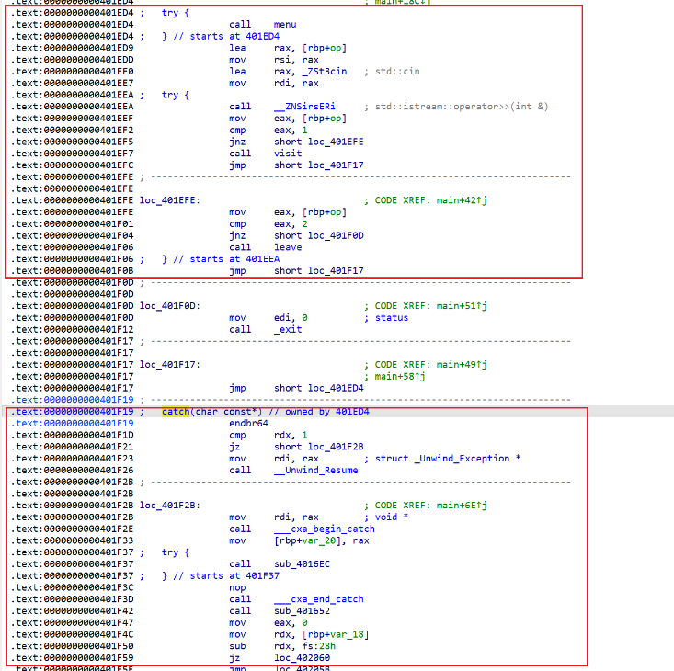
Task: Follow 'loc_401ED4' in the jmp instruction
Action: coord(336,388)
